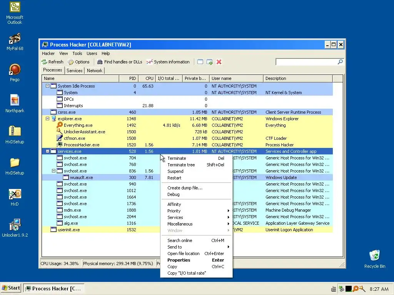Collapse the explorer.exe tree node
The image size is (394, 295).
coord(47,118)
